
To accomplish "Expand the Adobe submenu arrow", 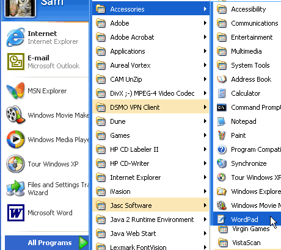I will pyautogui.click(x=205, y=23).
